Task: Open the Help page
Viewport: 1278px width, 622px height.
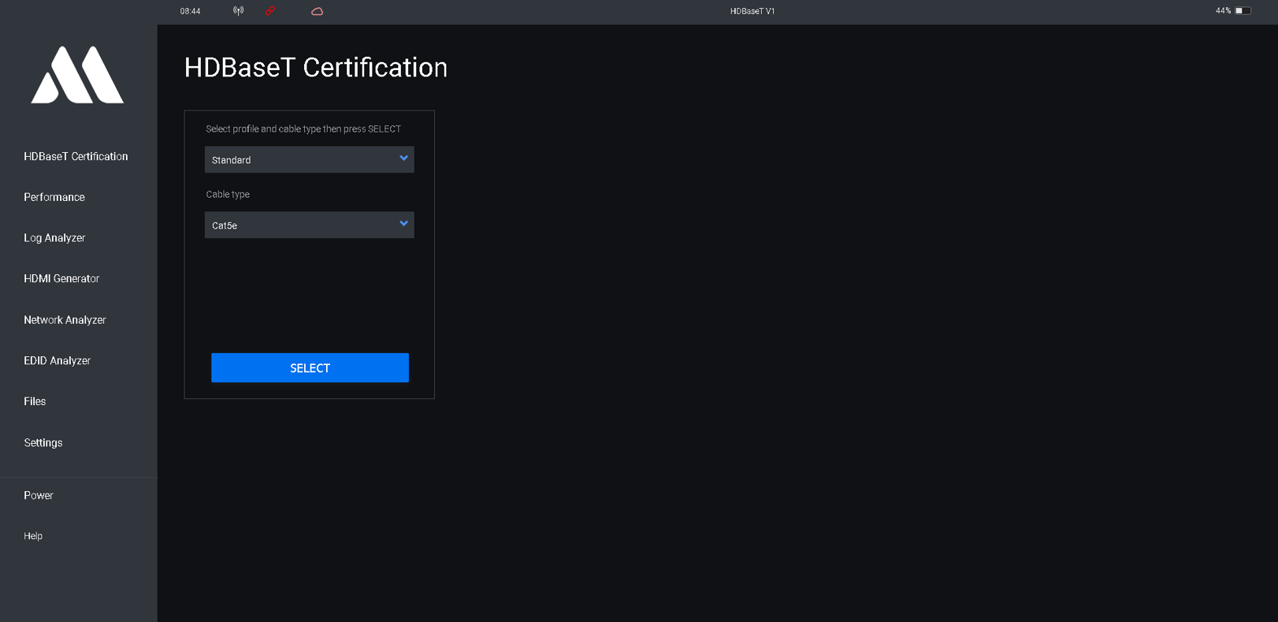Action: 33,536
